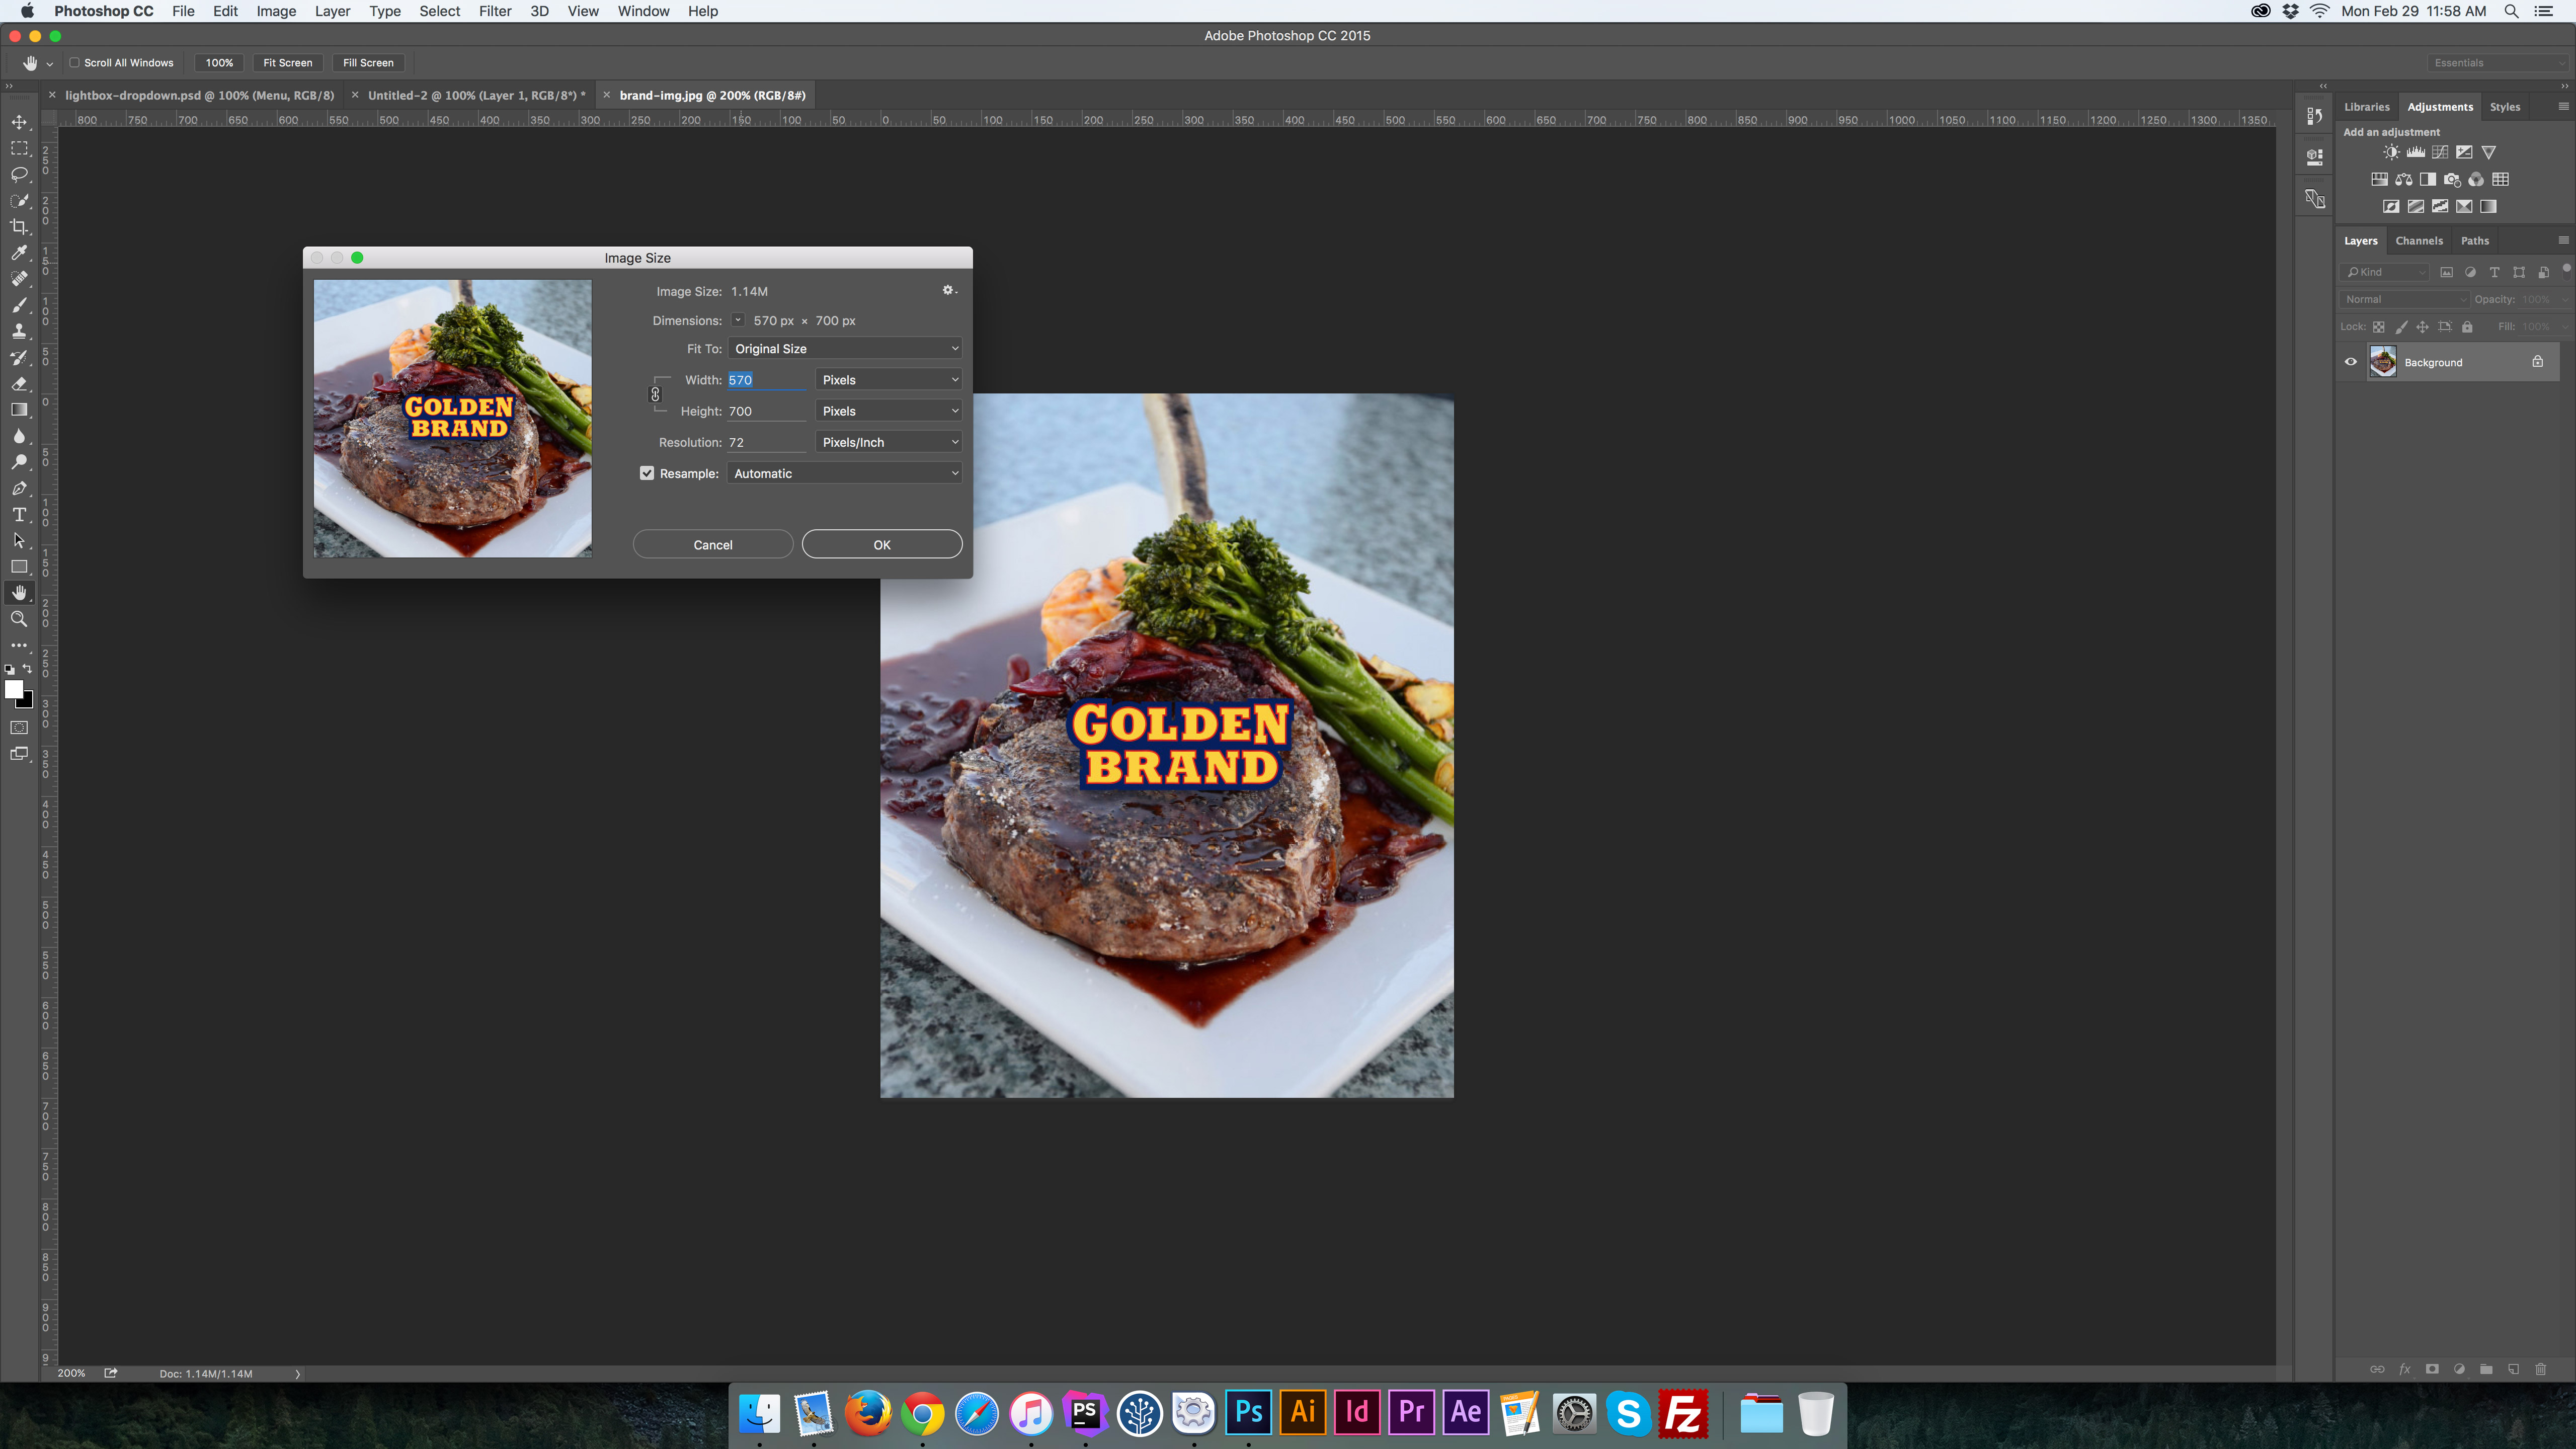Screen dimensions: 2576x1449
Task: Select the Lasso tool
Action: click(x=19, y=174)
